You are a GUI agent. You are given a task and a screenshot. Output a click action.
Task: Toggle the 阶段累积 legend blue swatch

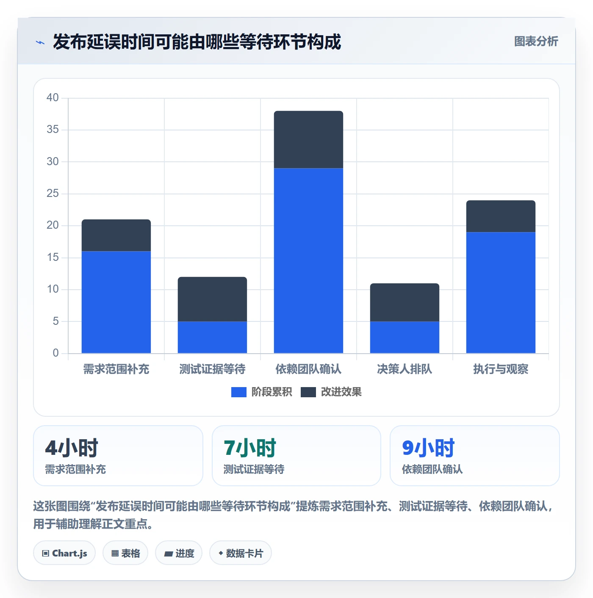(238, 392)
